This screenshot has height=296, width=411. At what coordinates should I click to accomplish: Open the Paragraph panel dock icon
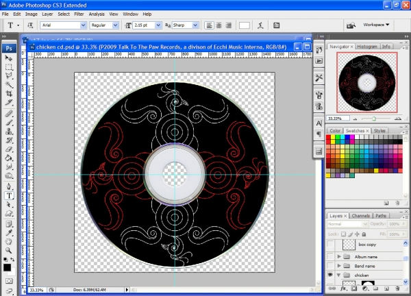point(319,134)
